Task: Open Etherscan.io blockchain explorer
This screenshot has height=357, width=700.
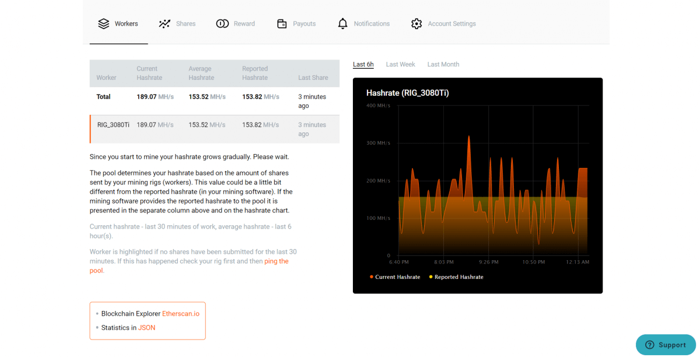Action: point(181,313)
